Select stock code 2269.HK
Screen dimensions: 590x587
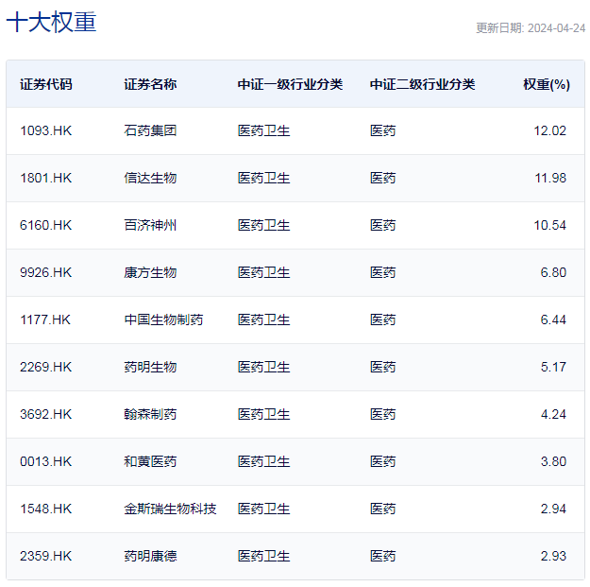click(45, 367)
